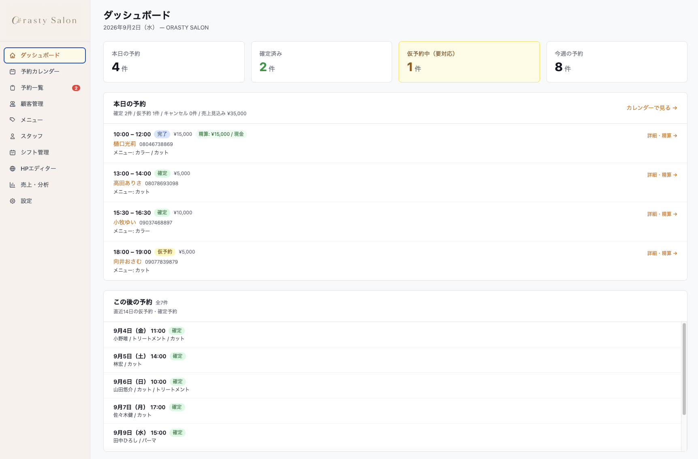Click customer name 樋口光莉
This screenshot has width=698, height=459.
coord(125,144)
